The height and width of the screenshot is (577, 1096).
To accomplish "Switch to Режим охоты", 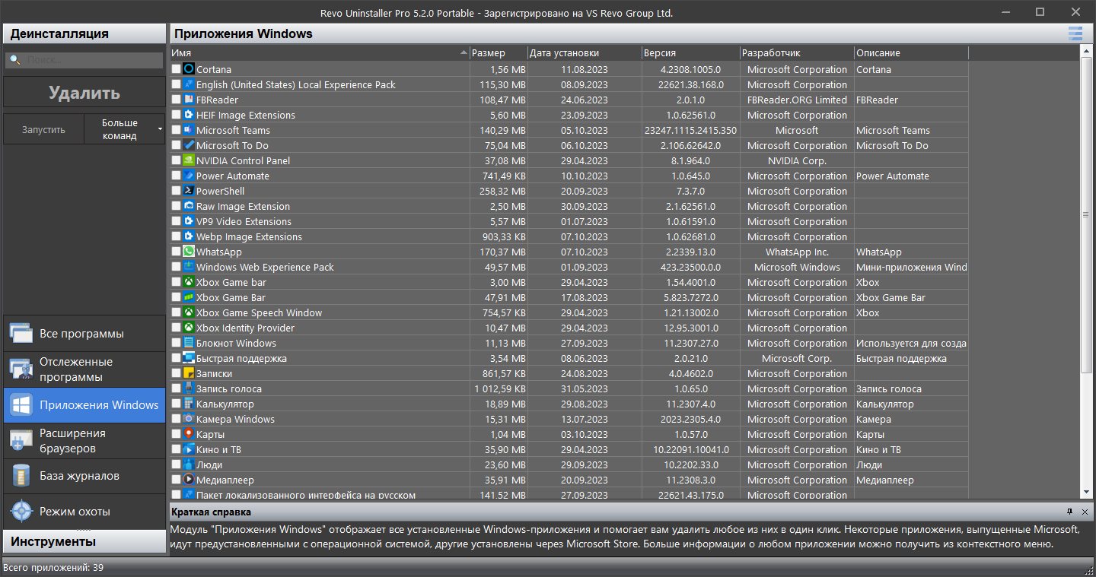I will 84,512.
